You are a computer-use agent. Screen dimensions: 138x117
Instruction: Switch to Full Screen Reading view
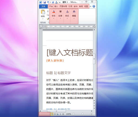click(x=55, y=114)
